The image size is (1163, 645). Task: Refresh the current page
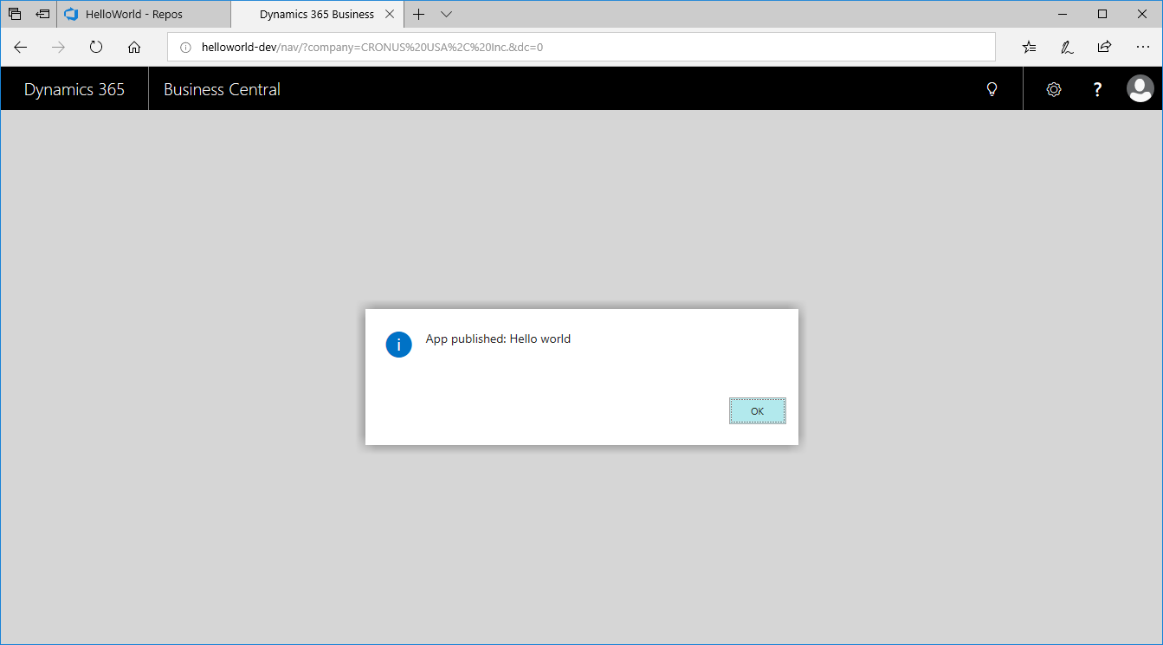pos(96,48)
